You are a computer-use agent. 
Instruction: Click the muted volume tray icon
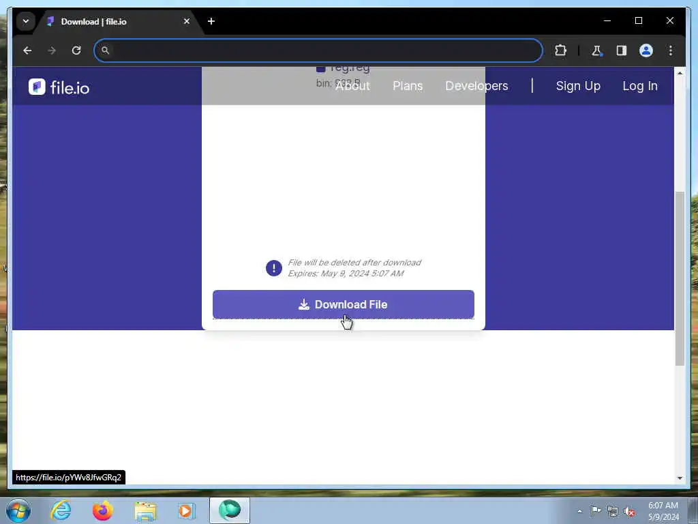tap(629, 512)
